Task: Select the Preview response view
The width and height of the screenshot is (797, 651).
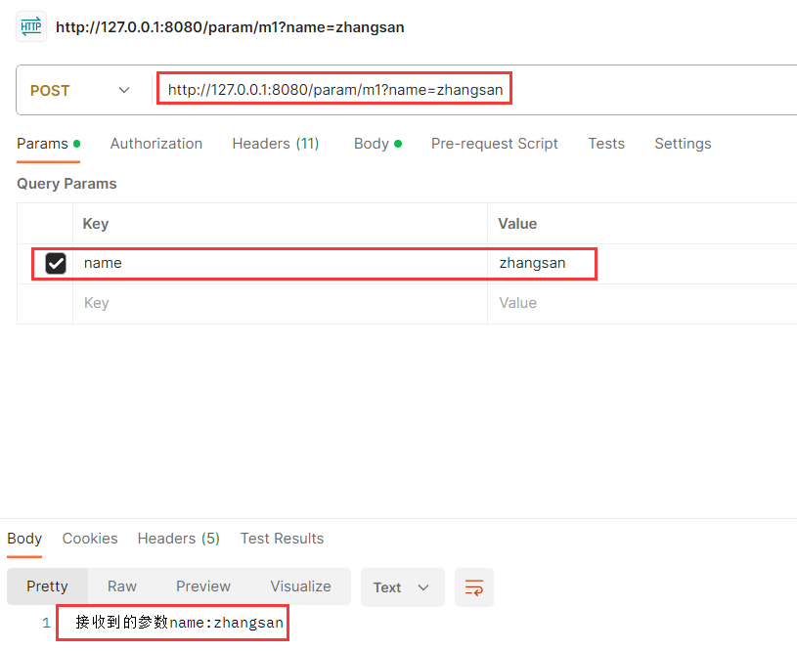Action: pyautogui.click(x=203, y=586)
